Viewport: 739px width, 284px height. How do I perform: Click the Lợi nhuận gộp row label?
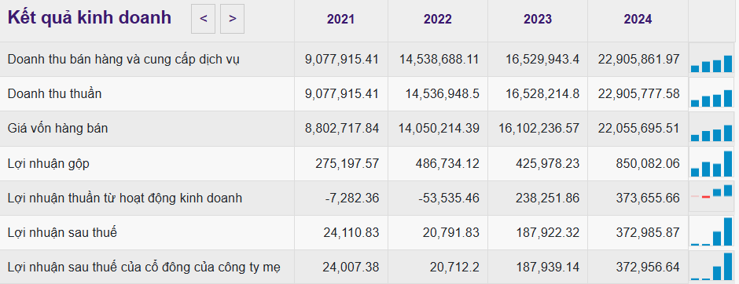click(x=49, y=164)
